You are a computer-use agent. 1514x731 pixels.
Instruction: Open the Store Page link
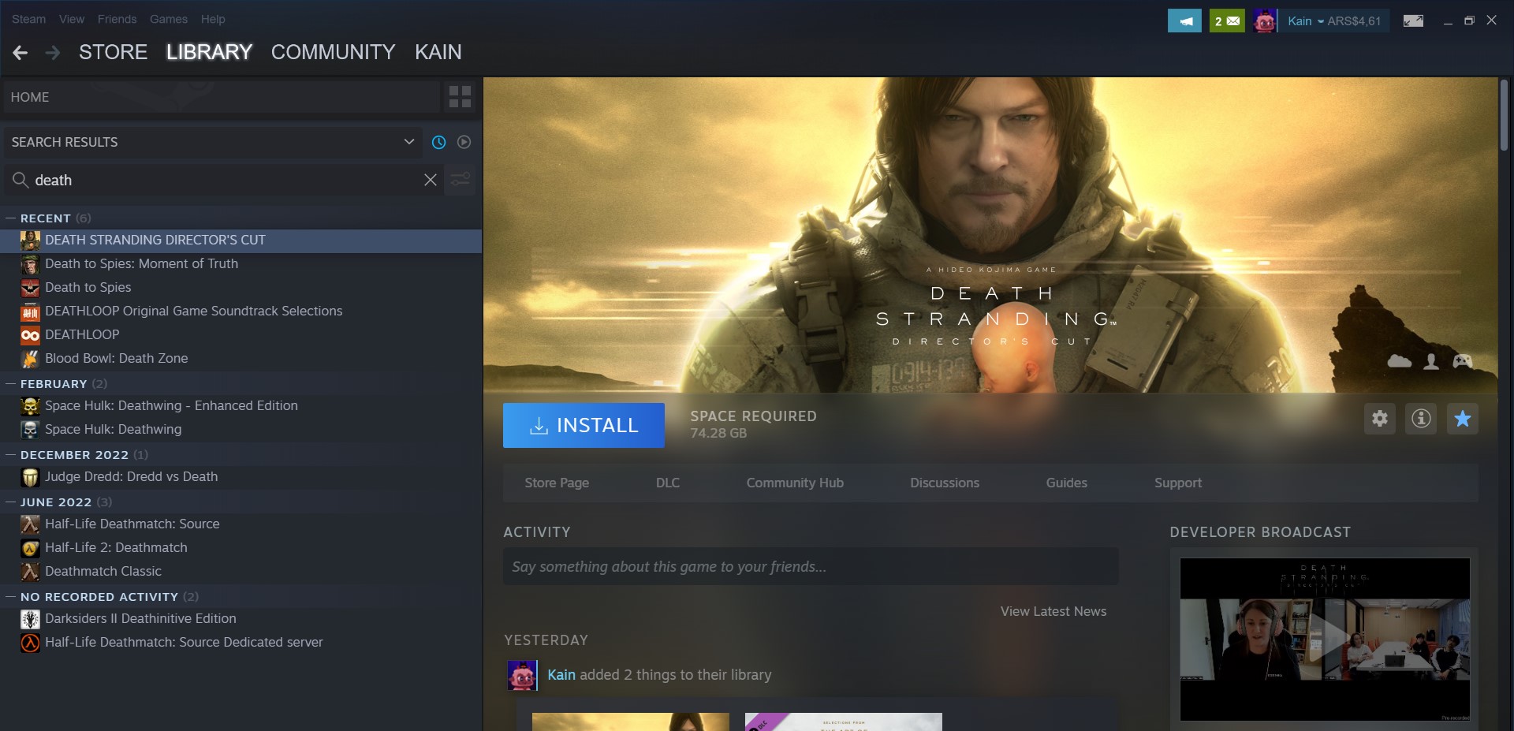pyautogui.click(x=557, y=483)
